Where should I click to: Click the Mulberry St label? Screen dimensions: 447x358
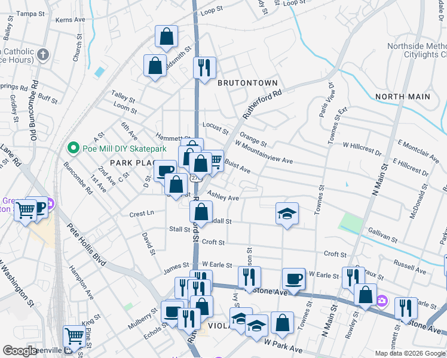[143, 319]
